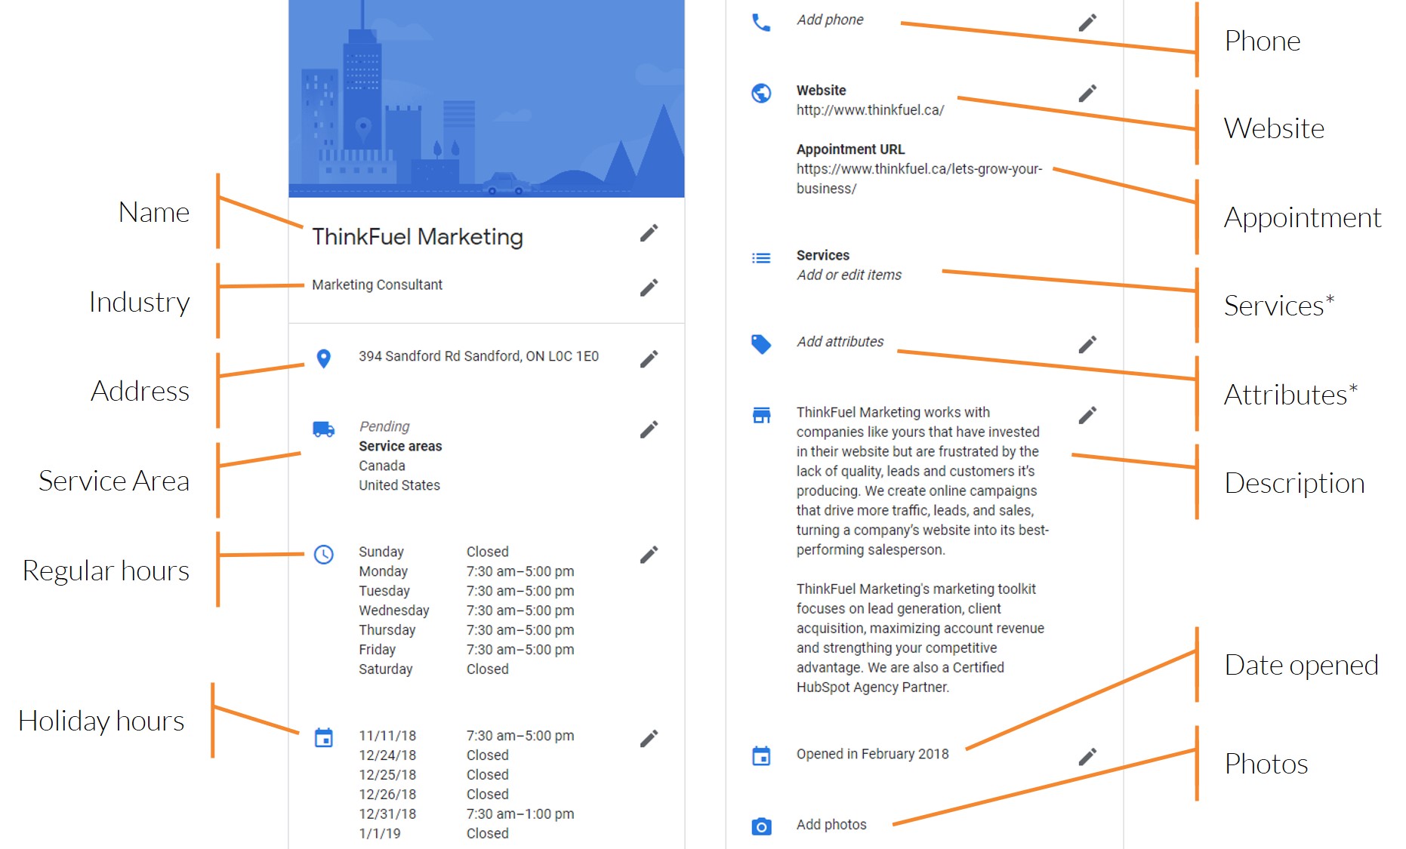Click the blue city skyline cover image

[486, 98]
